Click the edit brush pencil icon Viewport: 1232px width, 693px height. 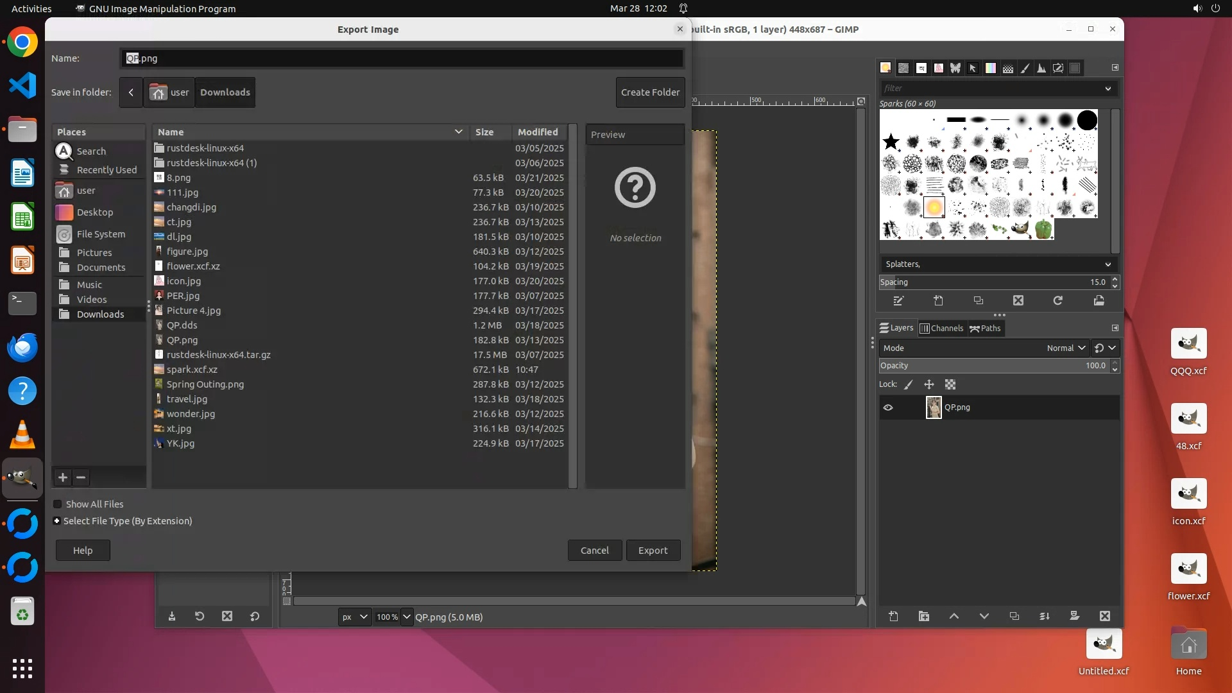pyautogui.click(x=898, y=300)
